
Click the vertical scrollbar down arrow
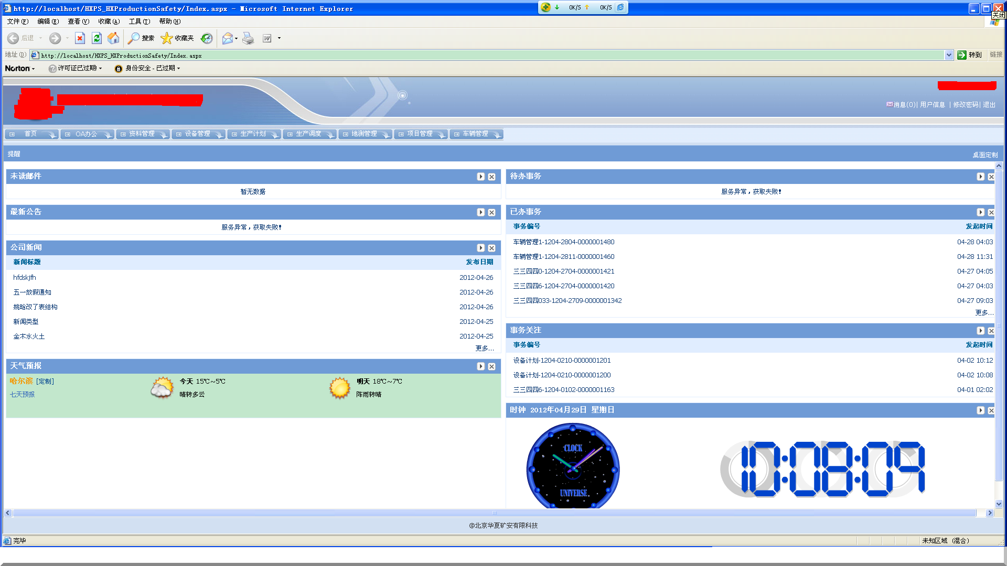click(999, 504)
